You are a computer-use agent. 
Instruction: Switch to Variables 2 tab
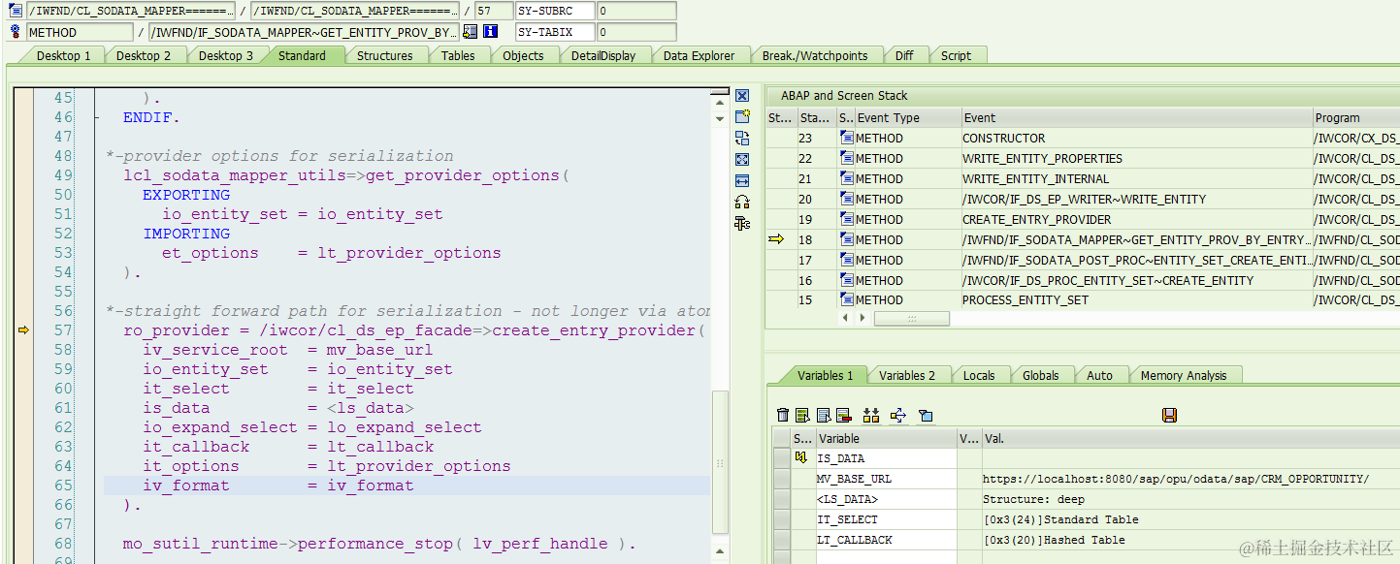[x=907, y=375]
